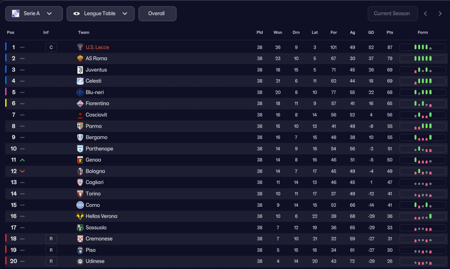Click AS Roma's form indicator bar
Viewport: 450px width, 269px height.
(423, 58)
